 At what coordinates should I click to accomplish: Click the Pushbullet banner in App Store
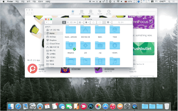point(144,49)
